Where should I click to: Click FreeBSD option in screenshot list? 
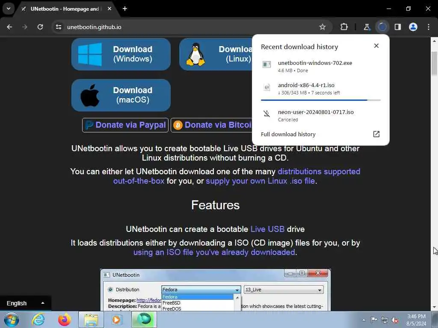pyautogui.click(x=171, y=303)
